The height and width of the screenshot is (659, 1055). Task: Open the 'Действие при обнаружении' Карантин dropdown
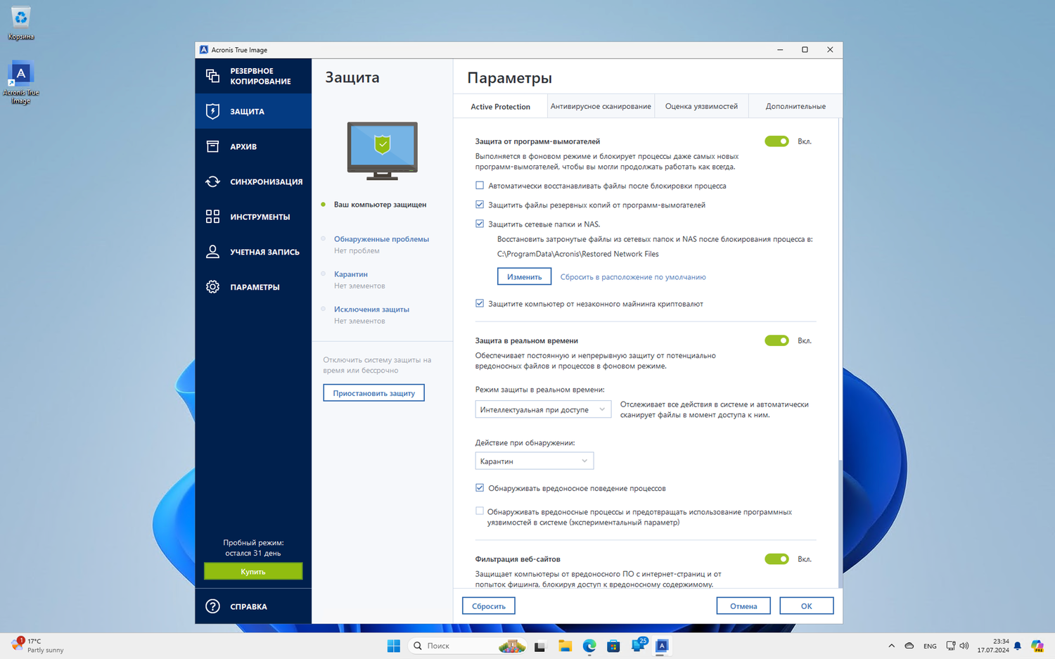[x=534, y=461]
